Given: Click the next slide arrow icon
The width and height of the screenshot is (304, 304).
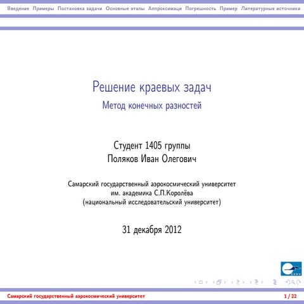Looking at the screenshot, I should pos(206,282).
